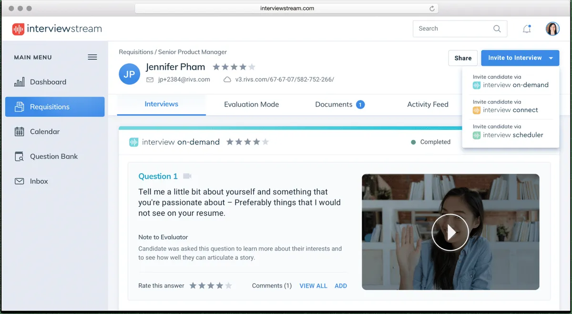572x314 pixels.
Task: Click the Question Bank icon
Action: point(20,157)
